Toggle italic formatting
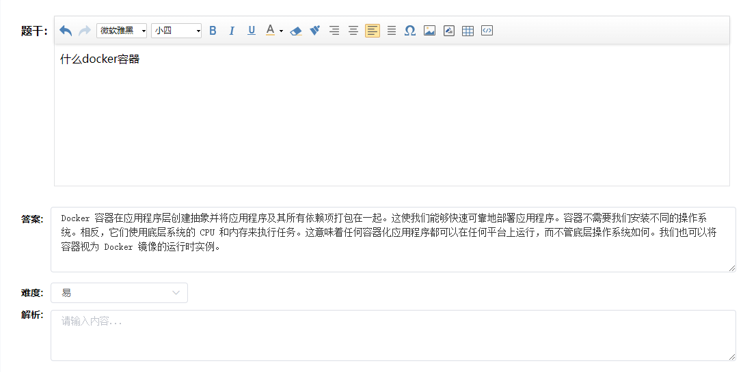756x372 pixels. click(x=232, y=31)
